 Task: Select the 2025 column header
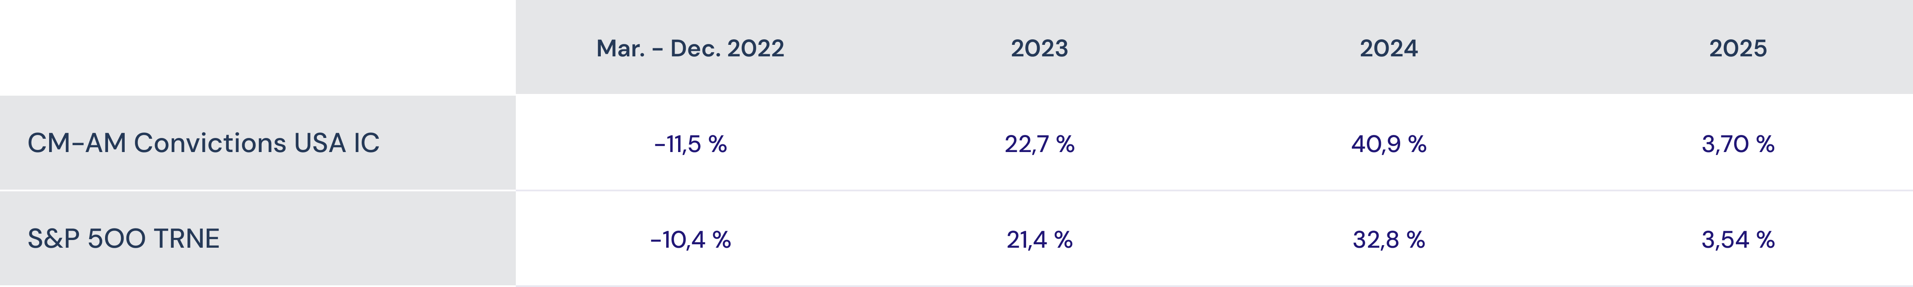(x=1737, y=48)
